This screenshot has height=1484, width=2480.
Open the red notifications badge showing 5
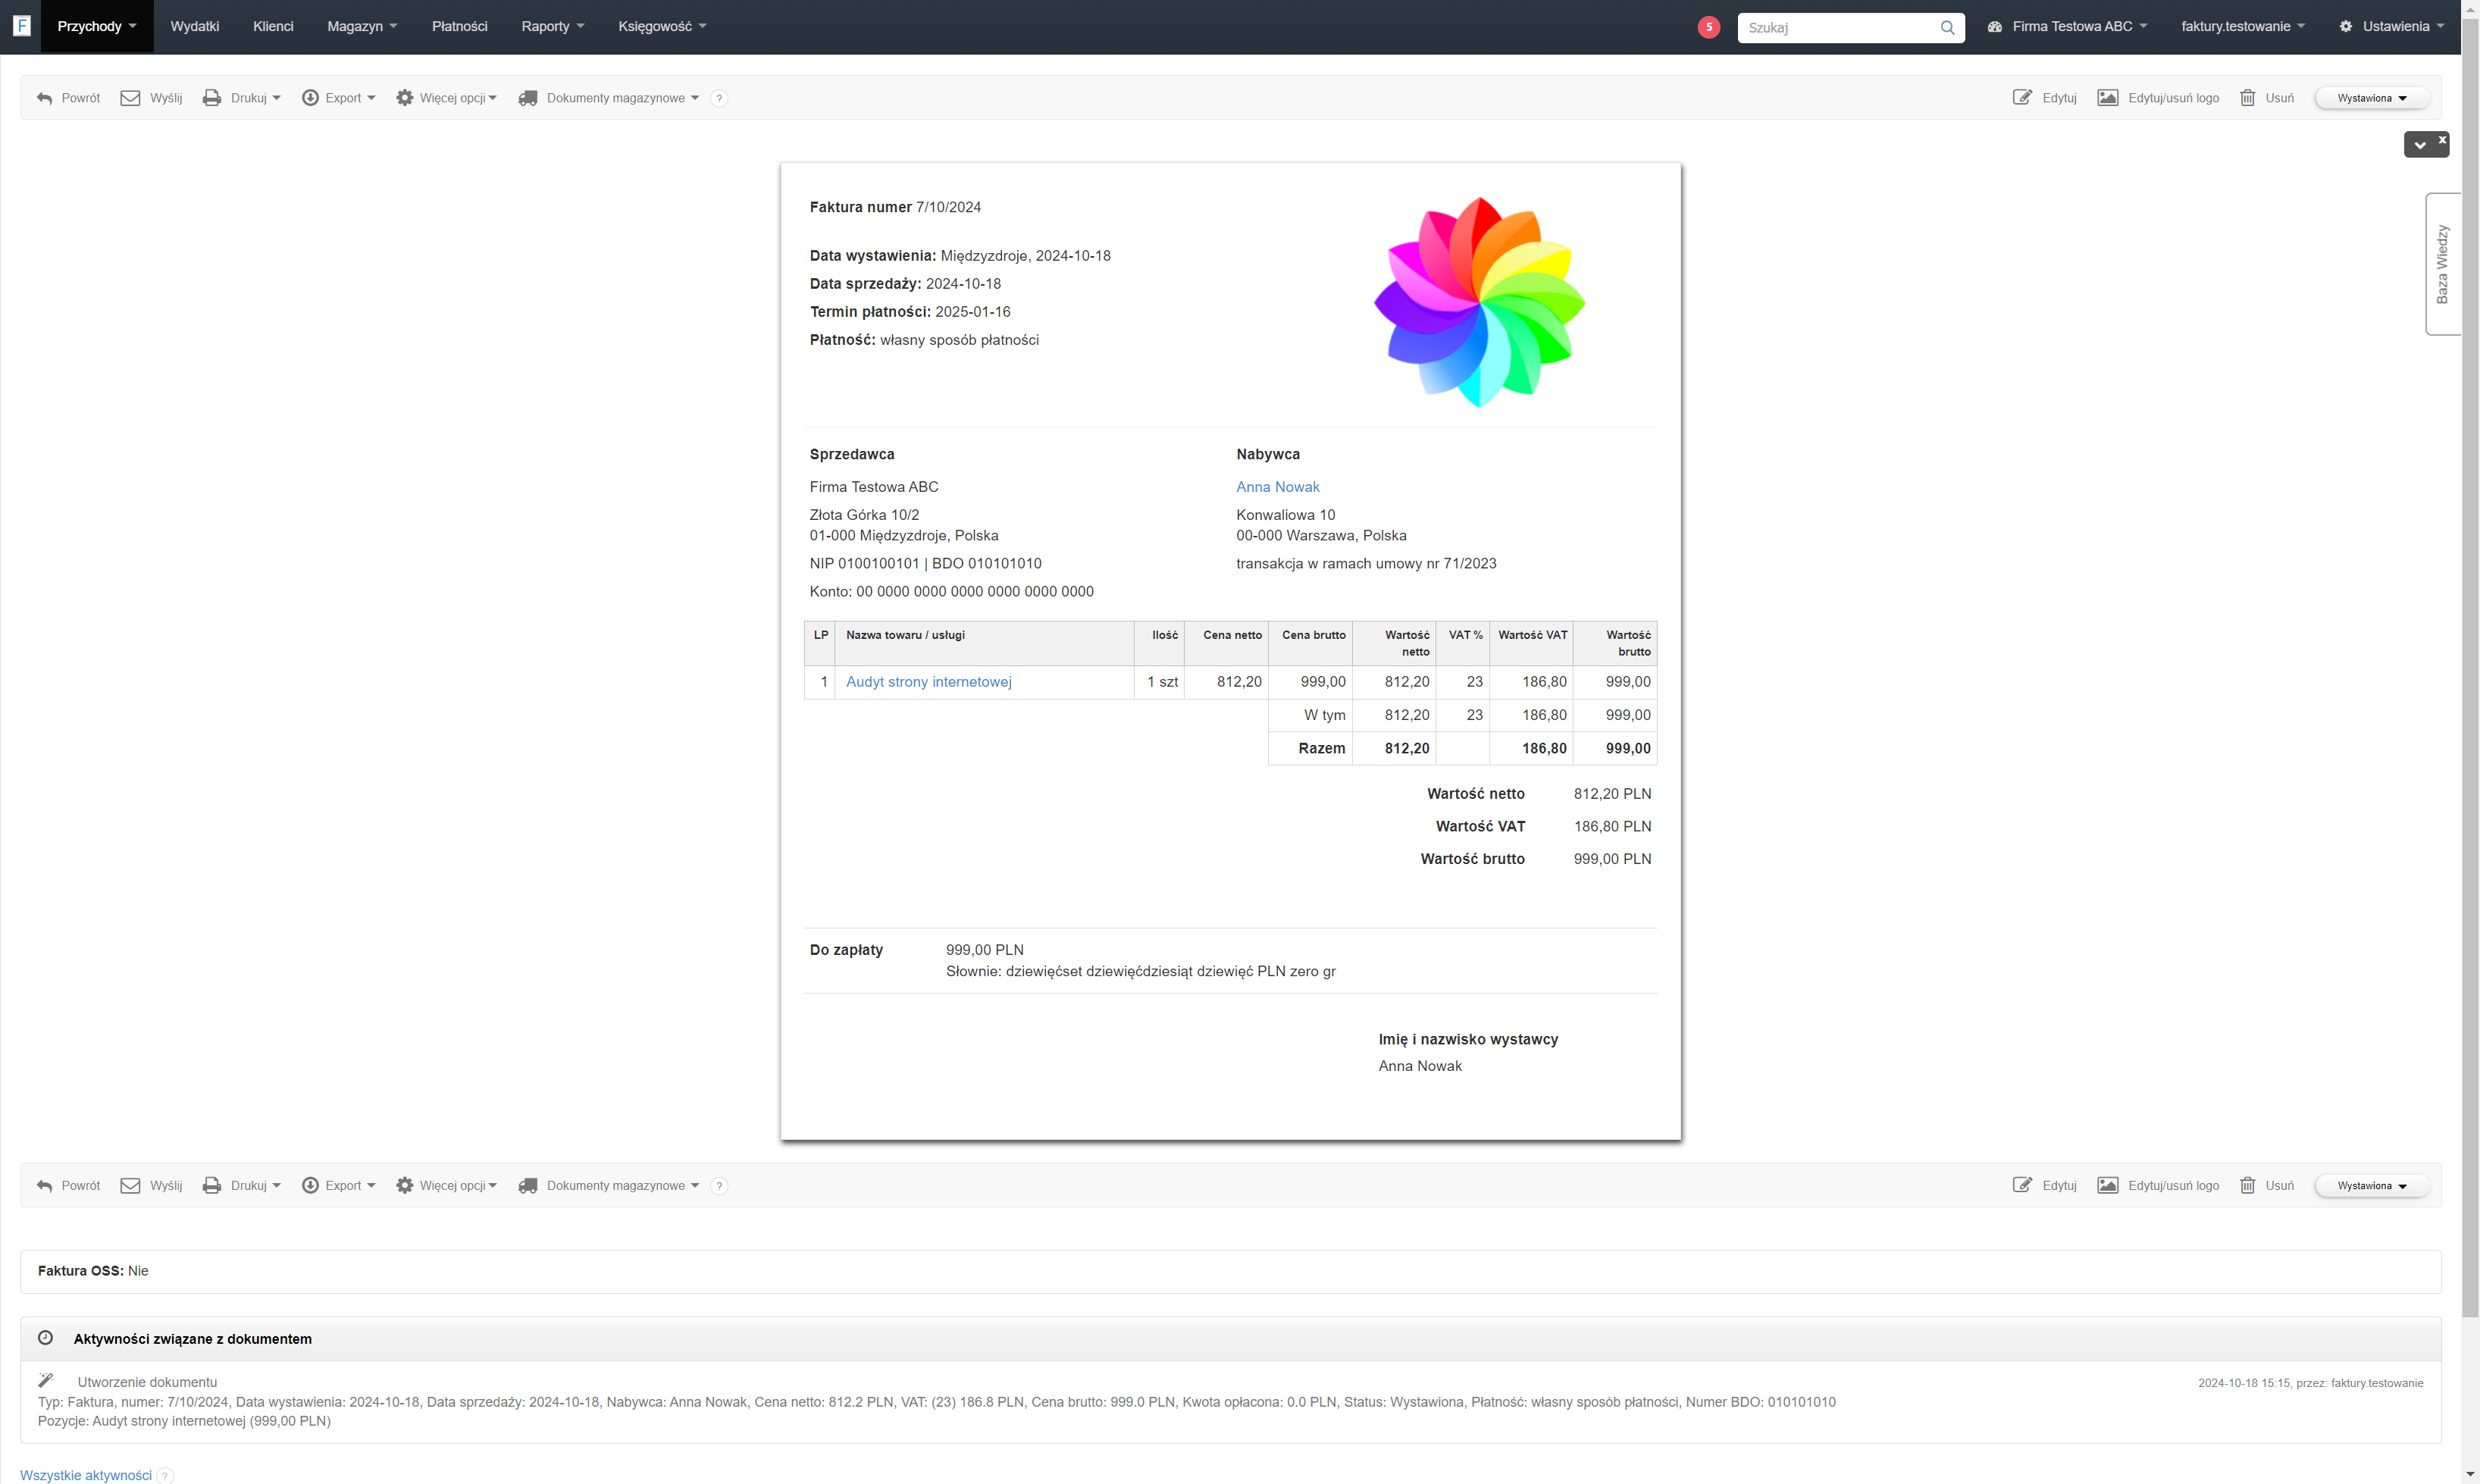point(1709,27)
